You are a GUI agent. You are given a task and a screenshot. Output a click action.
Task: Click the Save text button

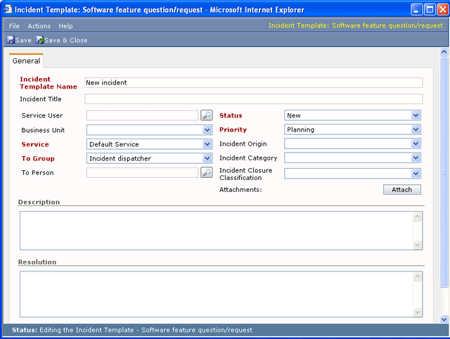pos(23,40)
